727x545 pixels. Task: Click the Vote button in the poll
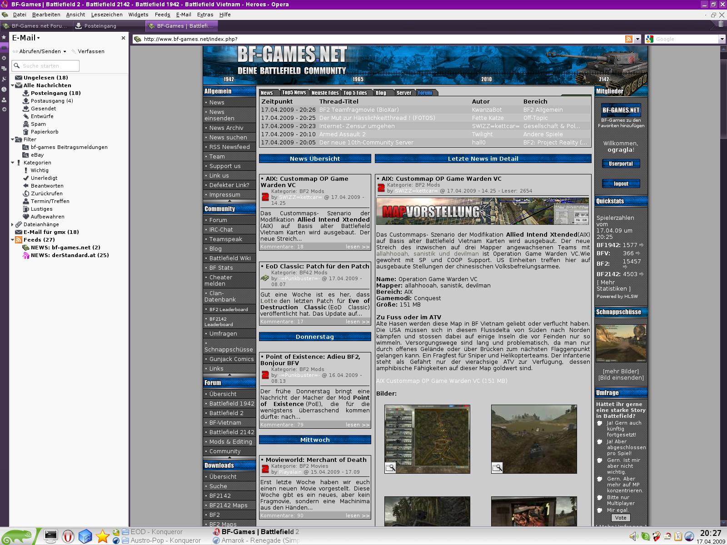(x=621, y=518)
